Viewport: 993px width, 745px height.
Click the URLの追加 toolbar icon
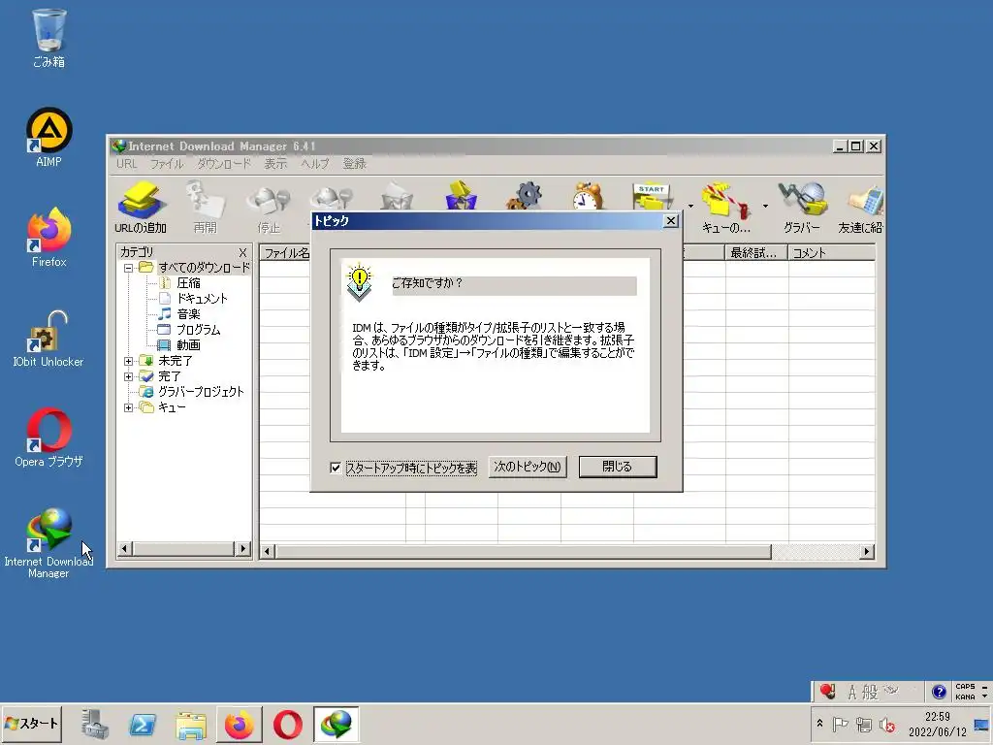[141, 207]
